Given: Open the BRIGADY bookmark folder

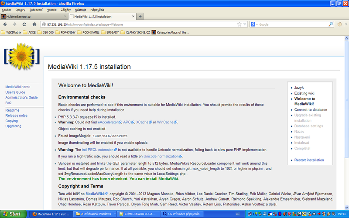Looking at the screenshot, I should [x=110, y=32].
